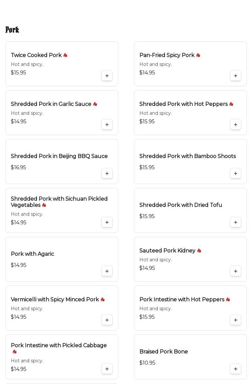Add Shredded Pork with Bamboo Shoots

tap(236, 173)
